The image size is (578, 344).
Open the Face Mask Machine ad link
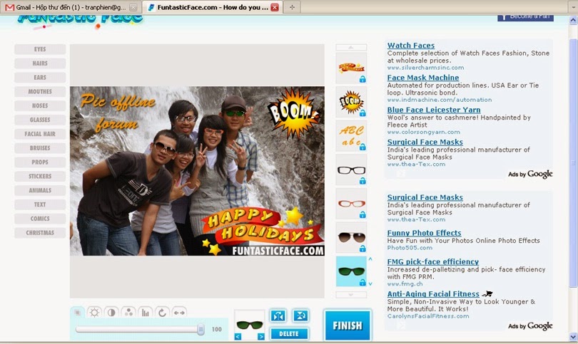(423, 78)
